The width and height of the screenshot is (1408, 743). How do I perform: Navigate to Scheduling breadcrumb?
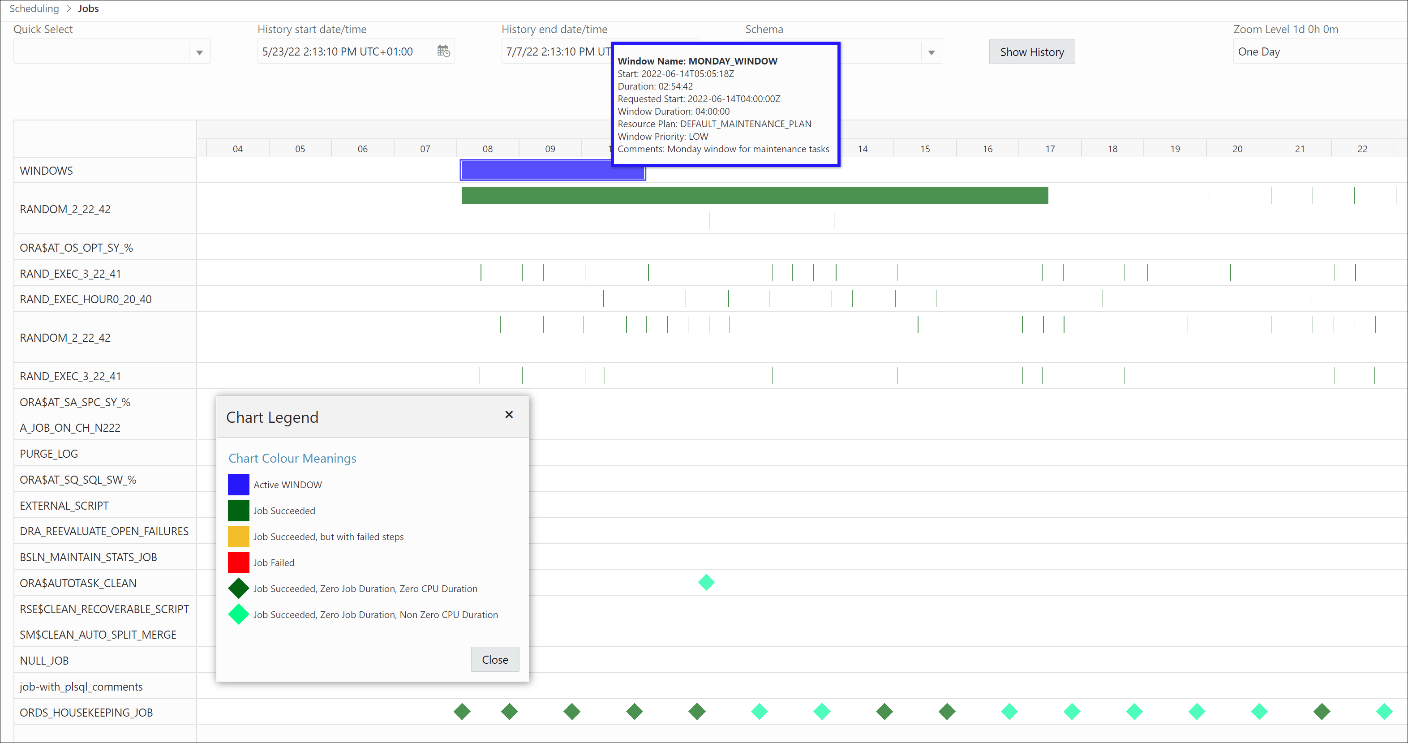(x=34, y=8)
